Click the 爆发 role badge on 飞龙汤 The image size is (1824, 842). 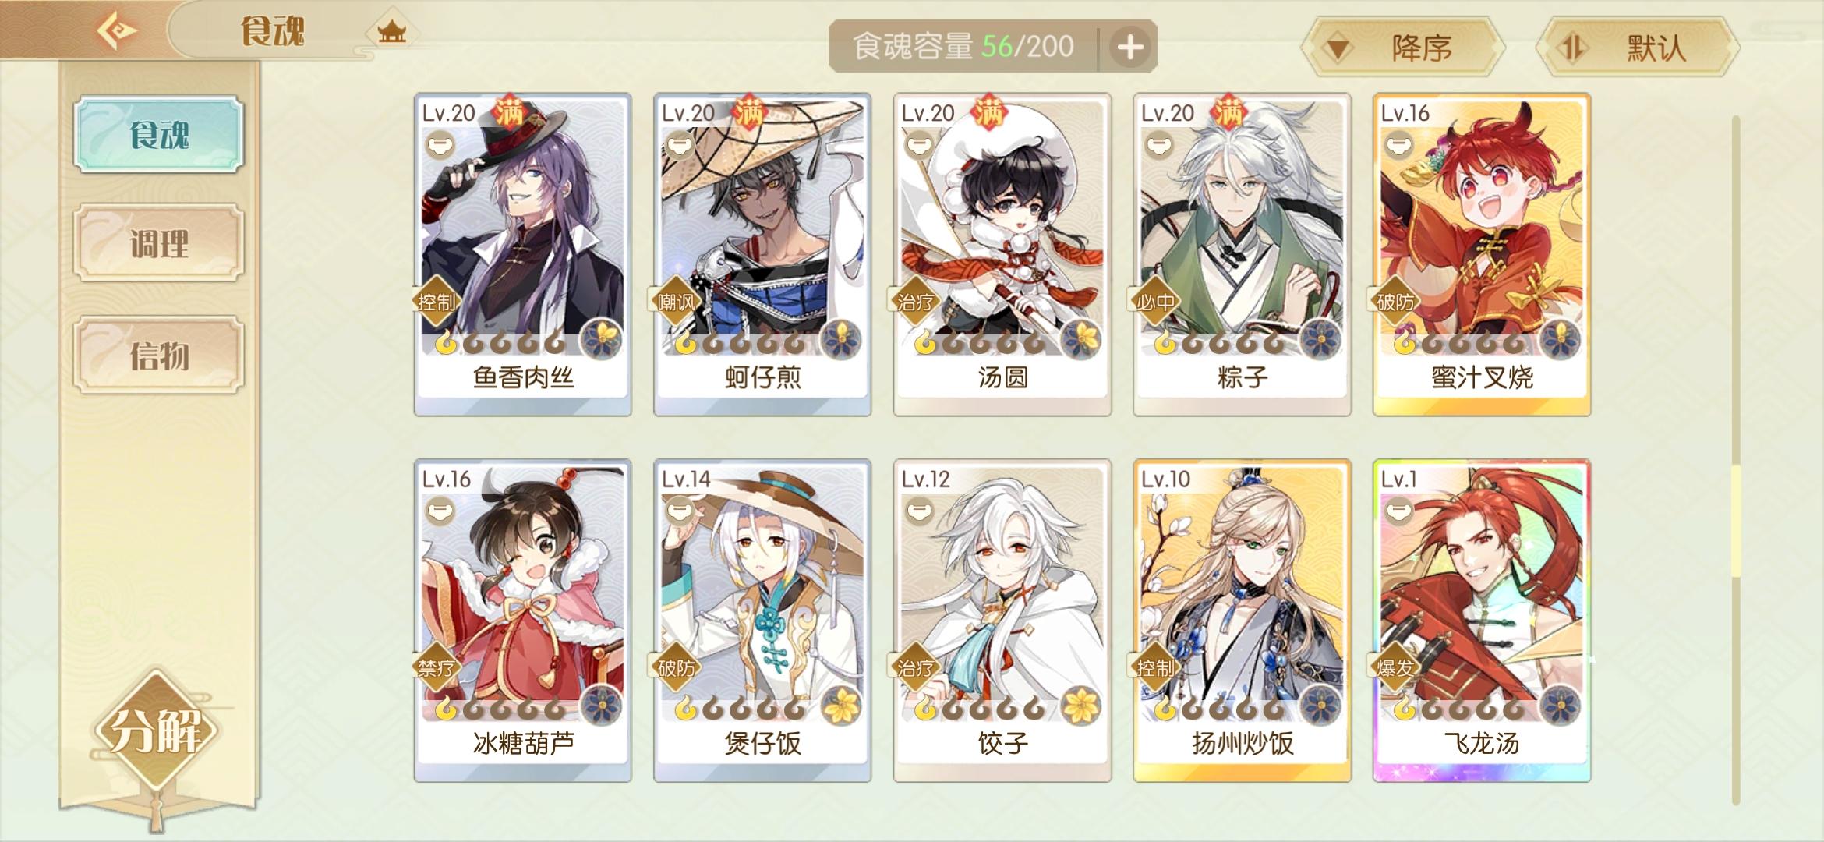[x=1395, y=668]
